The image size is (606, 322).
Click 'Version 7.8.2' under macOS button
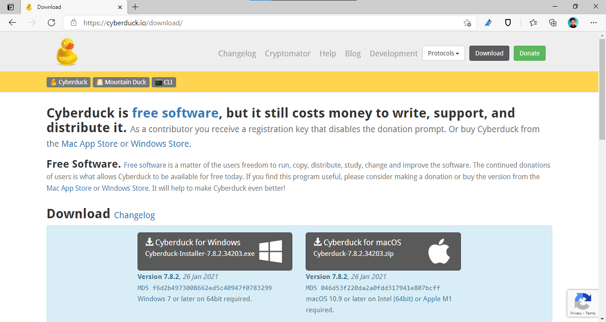(327, 276)
